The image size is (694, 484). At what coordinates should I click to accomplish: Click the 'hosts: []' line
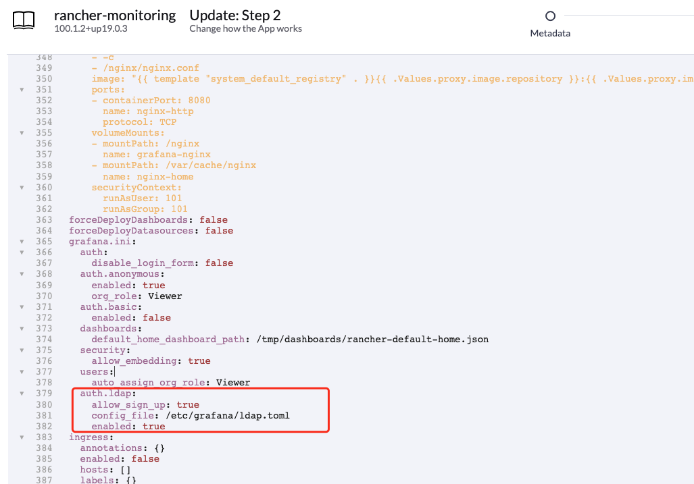click(105, 470)
